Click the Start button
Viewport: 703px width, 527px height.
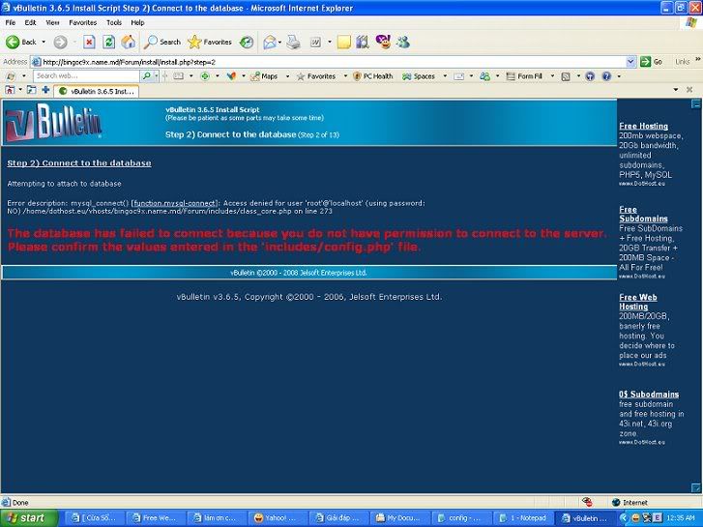point(29,518)
